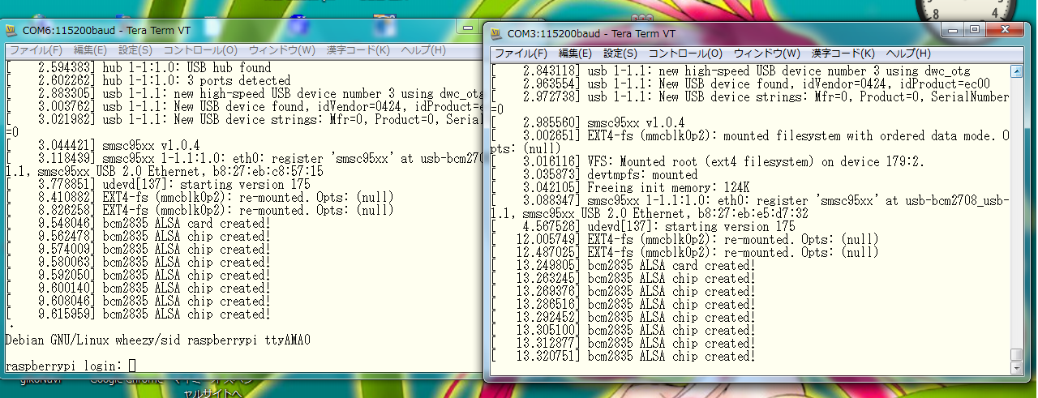Click the 13.320751 ALSA chip line
The width and height of the screenshot is (1038, 398).
click(x=623, y=357)
